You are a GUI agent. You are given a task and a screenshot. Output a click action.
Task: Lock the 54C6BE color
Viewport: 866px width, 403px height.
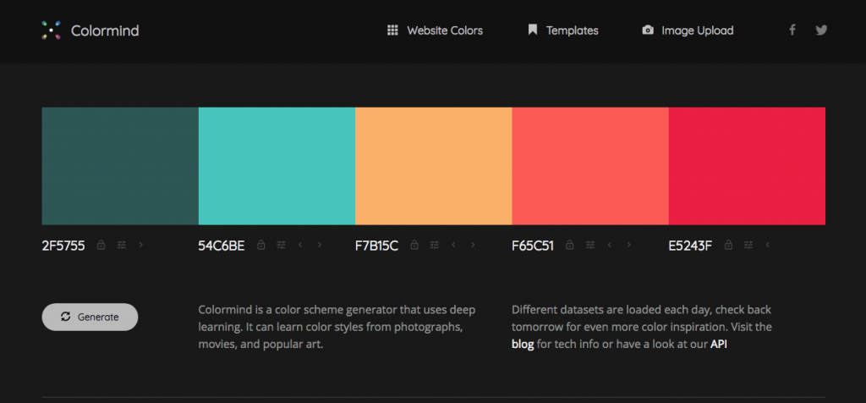click(261, 245)
